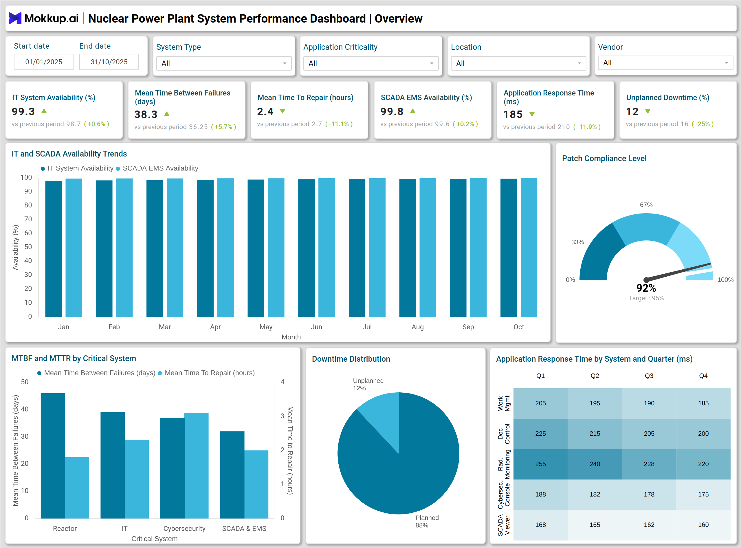Click the 99.3 availability value

click(23, 111)
